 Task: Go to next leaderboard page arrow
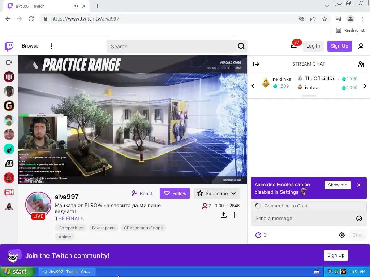click(x=365, y=86)
